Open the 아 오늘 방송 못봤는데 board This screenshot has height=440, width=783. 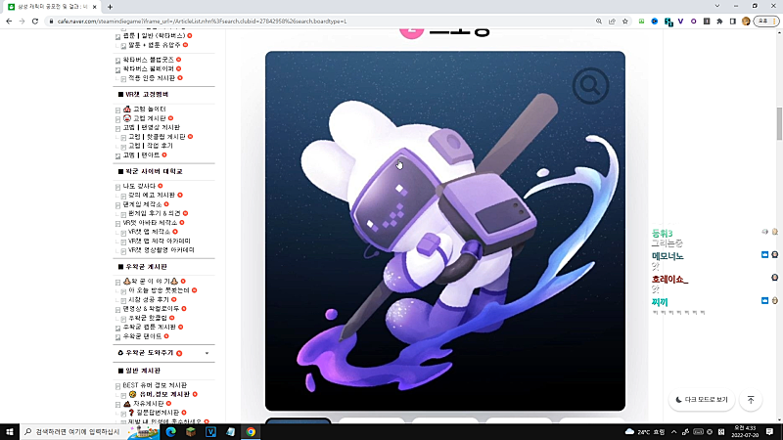click(x=159, y=290)
